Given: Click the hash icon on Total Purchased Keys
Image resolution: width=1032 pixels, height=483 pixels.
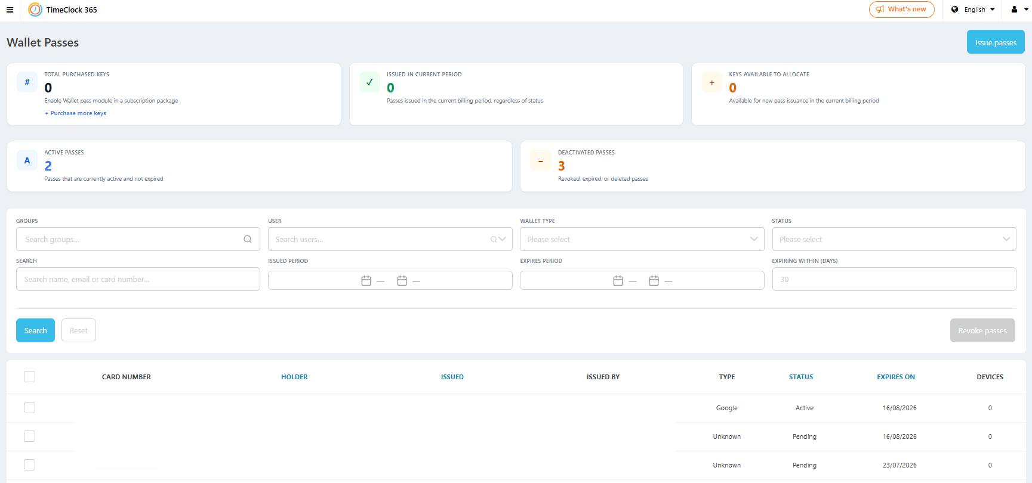Looking at the screenshot, I should click(27, 82).
